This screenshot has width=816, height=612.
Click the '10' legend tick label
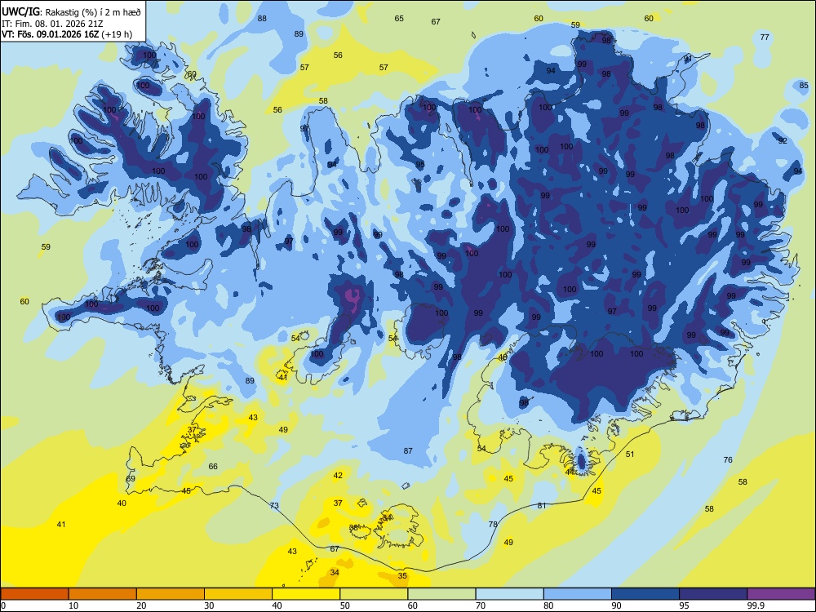(x=73, y=605)
